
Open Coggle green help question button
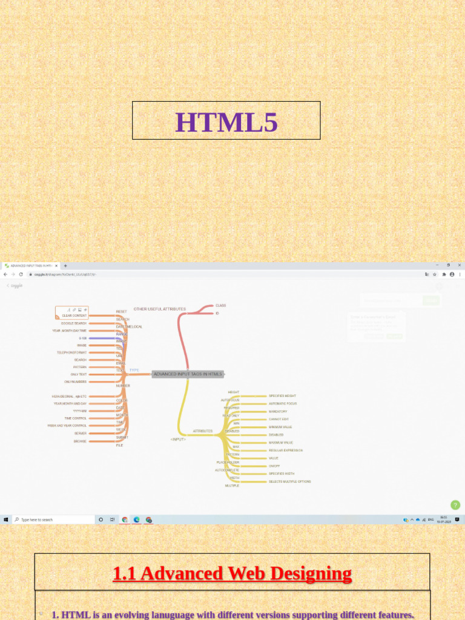click(455, 505)
